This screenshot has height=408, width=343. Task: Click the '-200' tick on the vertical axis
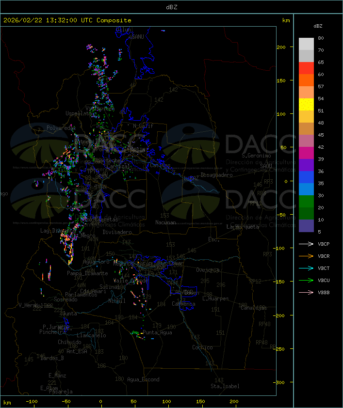tap(280, 315)
